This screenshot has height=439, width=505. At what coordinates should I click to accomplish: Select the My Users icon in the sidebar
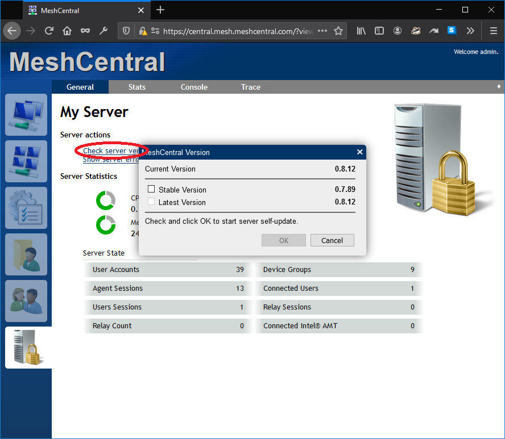tap(26, 301)
